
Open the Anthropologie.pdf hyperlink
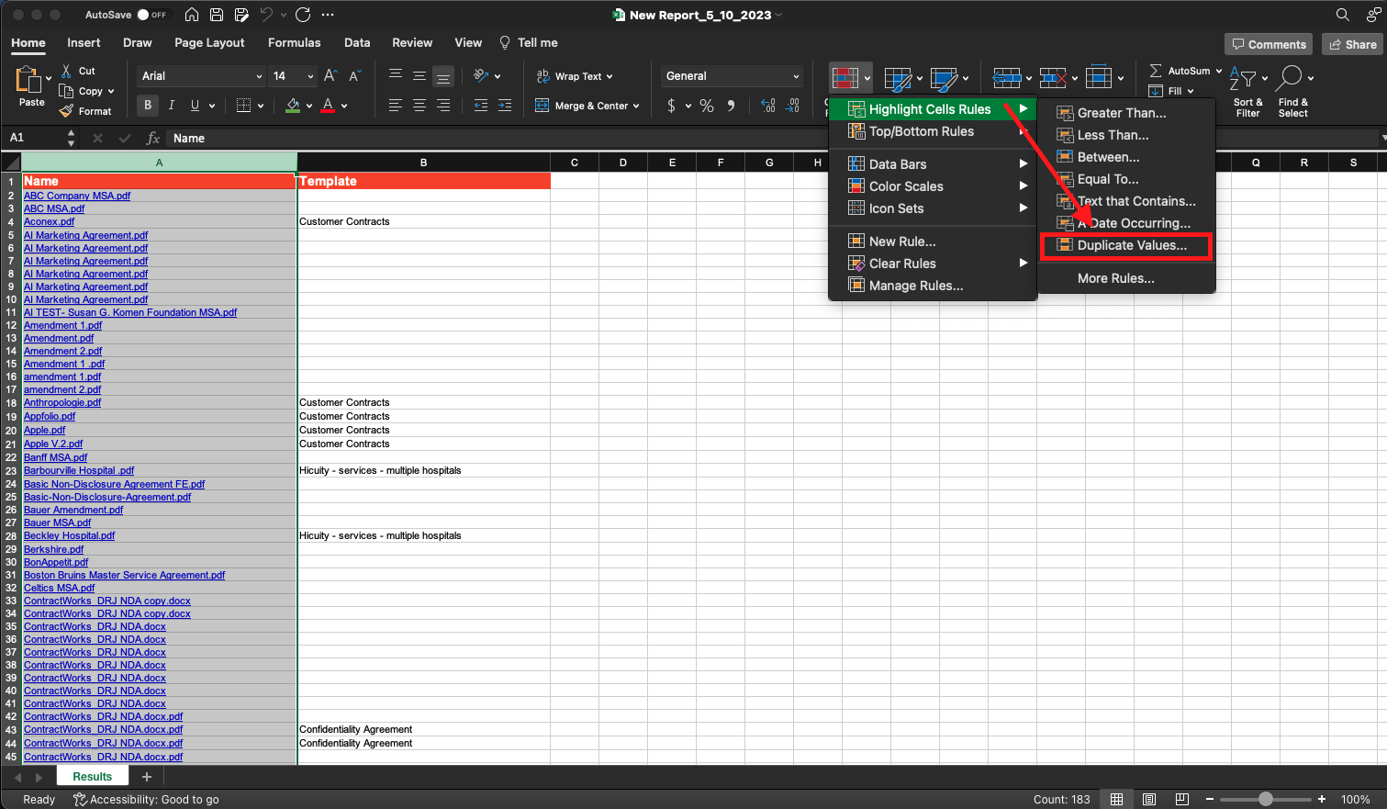[x=62, y=403]
